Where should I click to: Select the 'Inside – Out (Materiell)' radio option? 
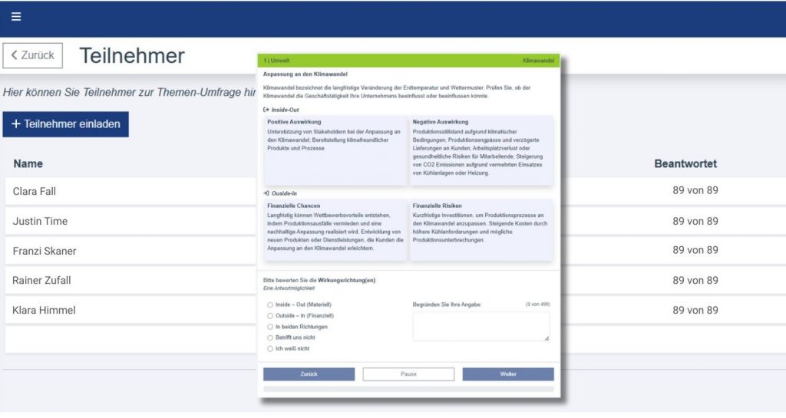click(x=269, y=304)
